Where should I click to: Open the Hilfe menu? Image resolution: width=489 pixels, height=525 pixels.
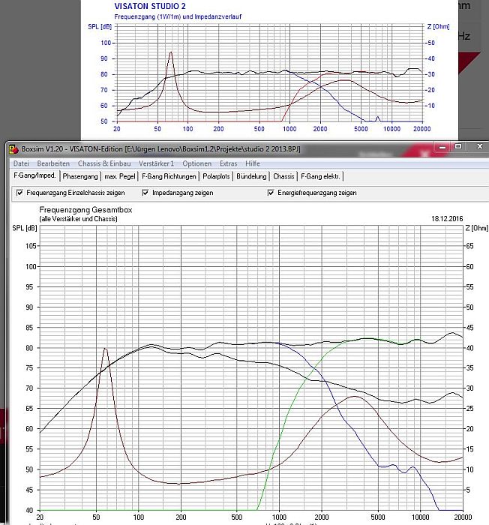(253, 163)
